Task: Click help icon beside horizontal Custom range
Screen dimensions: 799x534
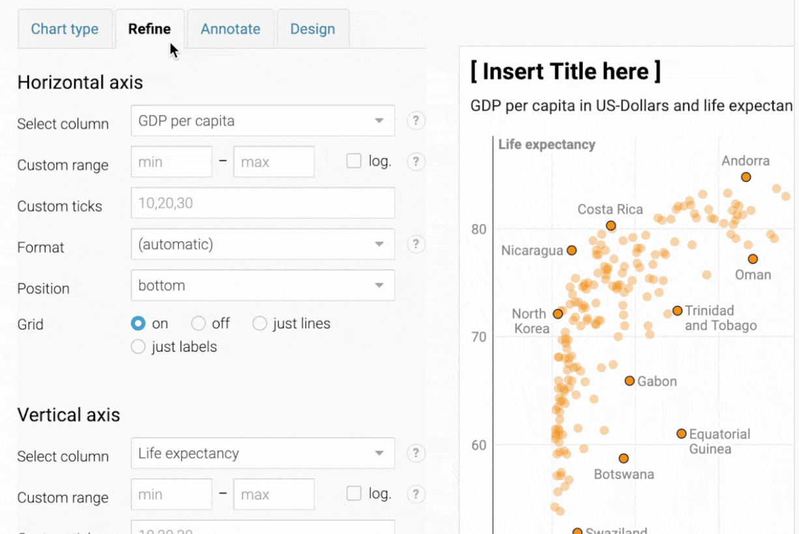Action: pos(416,162)
